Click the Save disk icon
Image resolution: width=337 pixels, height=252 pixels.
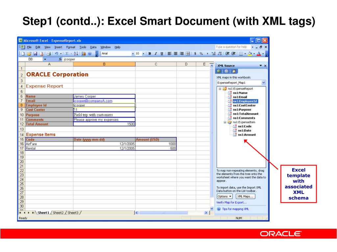coord(35,53)
